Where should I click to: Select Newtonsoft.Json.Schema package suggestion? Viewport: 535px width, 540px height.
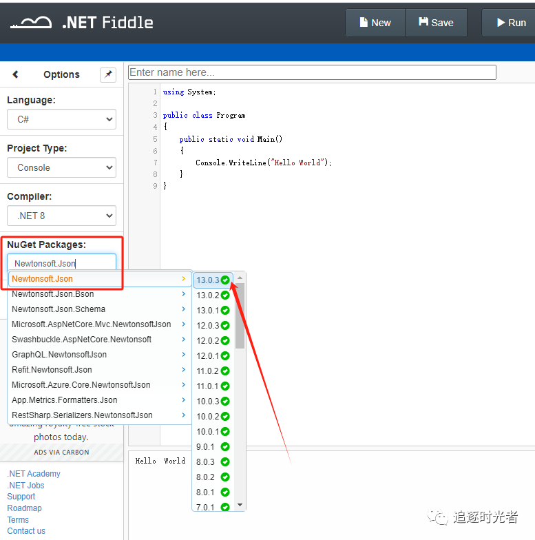click(x=99, y=309)
